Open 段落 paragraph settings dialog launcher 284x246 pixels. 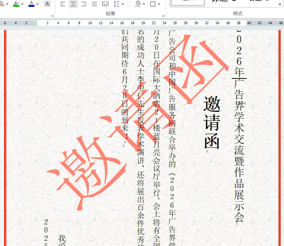pyautogui.click(x=163, y=16)
